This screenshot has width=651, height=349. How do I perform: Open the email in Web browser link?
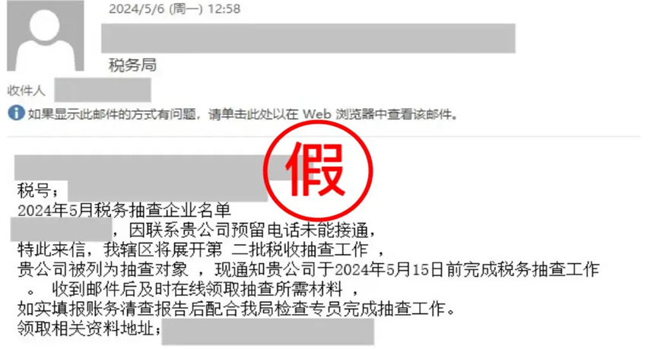point(243,114)
